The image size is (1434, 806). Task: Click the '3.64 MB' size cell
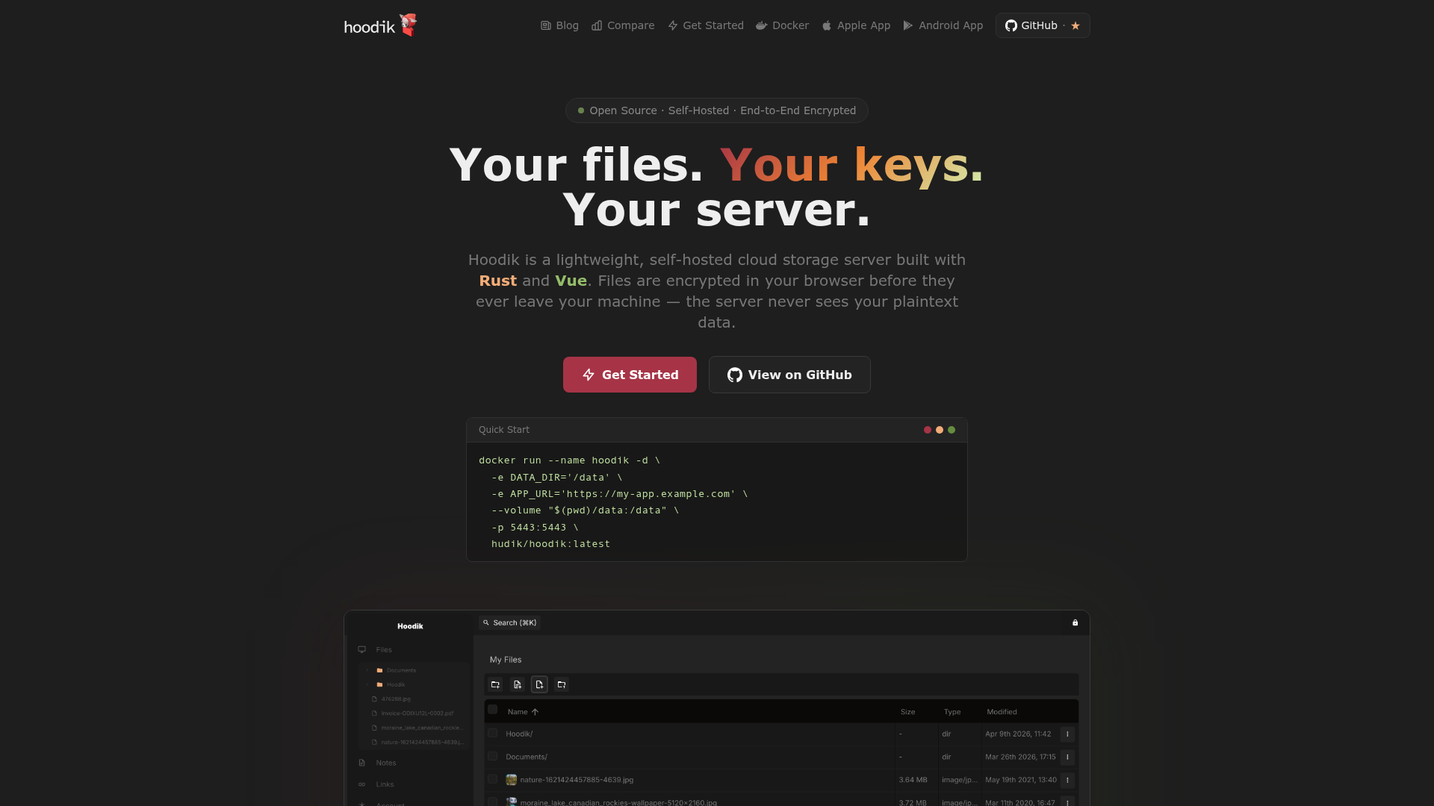click(913, 780)
